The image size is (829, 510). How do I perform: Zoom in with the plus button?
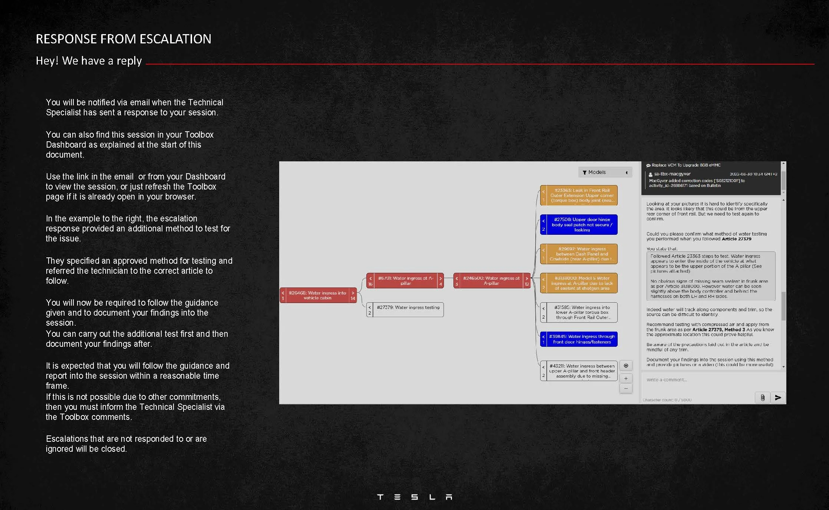tap(626, 379)
